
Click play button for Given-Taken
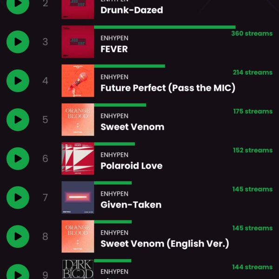click(18, 198)
